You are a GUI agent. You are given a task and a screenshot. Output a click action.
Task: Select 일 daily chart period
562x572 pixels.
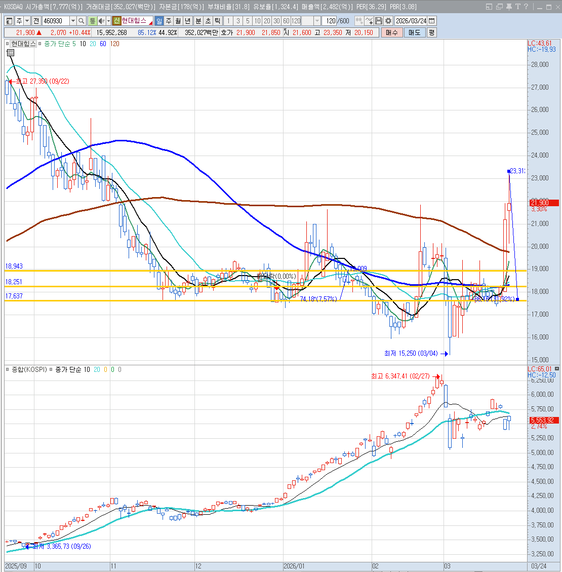(x=159, y=21)
